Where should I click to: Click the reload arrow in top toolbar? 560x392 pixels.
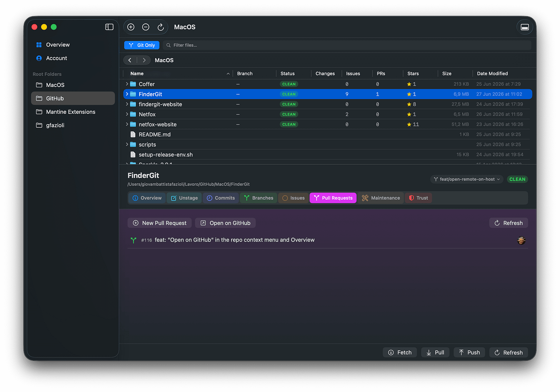[x=161, y=27]
